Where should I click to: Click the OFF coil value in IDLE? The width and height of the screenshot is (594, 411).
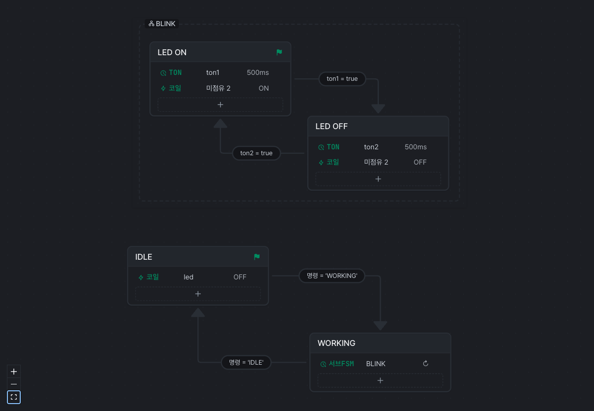point(240,277)
